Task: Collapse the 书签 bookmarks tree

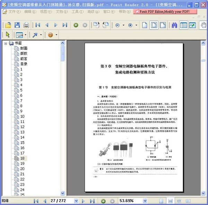Action: 6,44
